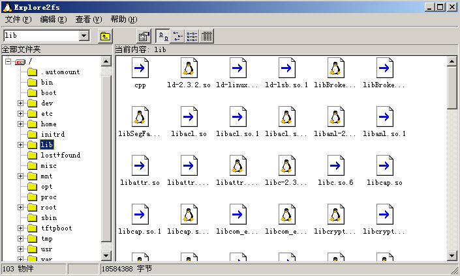Click the file list scroll down arrow
Viewport: 460px width, 276px height.
452,256
